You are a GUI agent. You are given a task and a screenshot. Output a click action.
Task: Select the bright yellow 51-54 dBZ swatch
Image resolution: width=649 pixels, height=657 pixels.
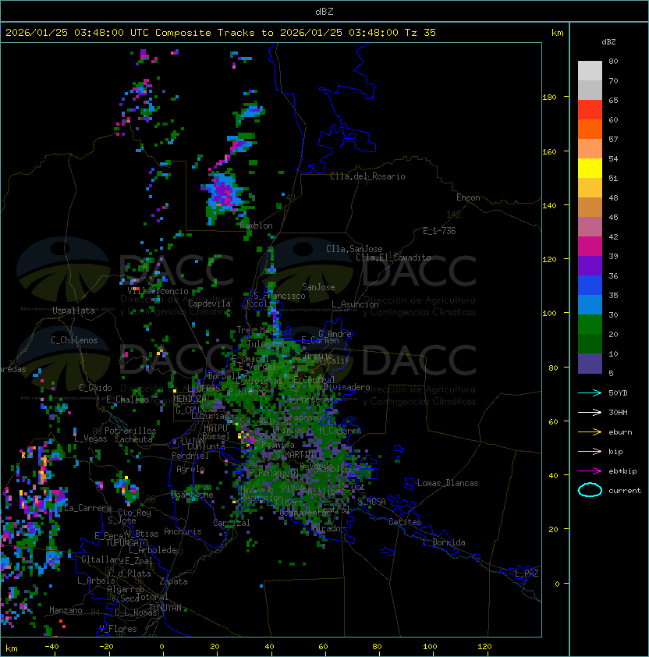(x=590, y=169)
